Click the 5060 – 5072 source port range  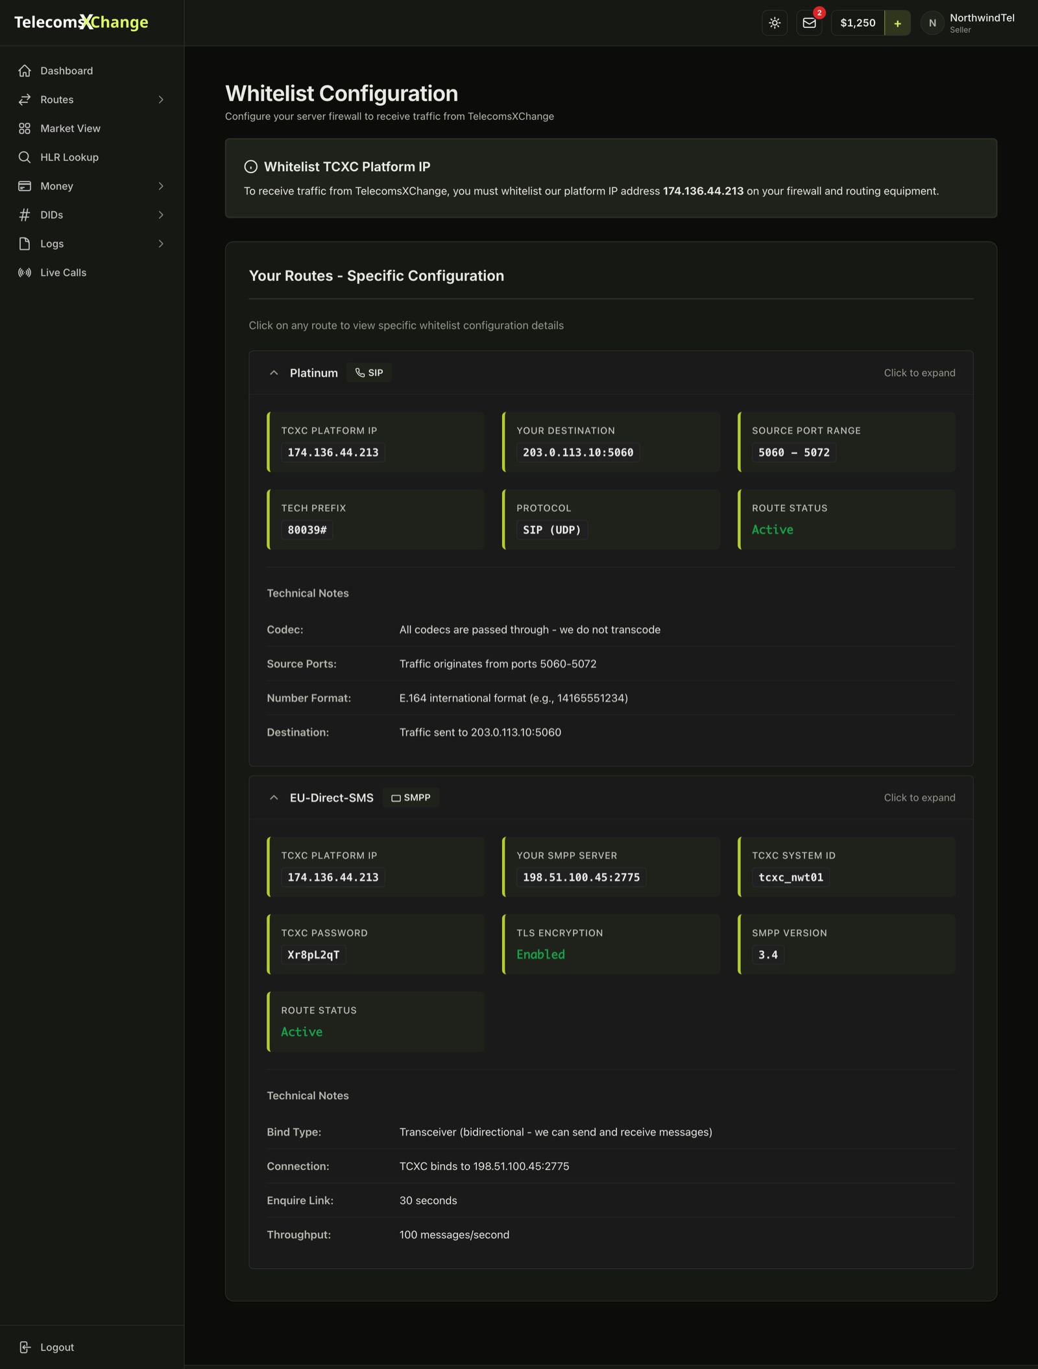[794, 453]
